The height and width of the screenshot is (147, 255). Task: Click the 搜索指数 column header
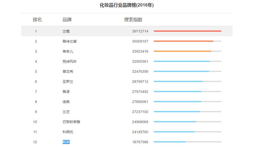click(133, 20)
